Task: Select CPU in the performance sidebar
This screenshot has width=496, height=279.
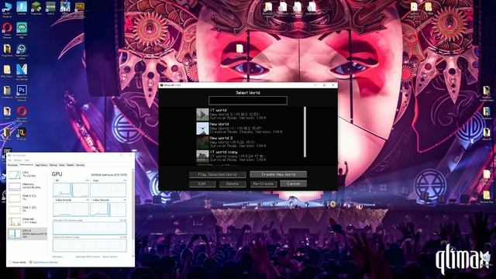Action: (27, 174)
